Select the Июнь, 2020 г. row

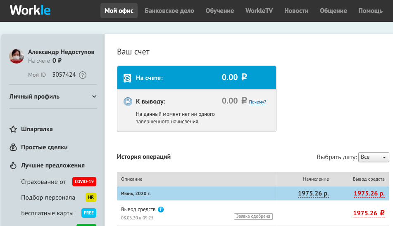point(253,193)
